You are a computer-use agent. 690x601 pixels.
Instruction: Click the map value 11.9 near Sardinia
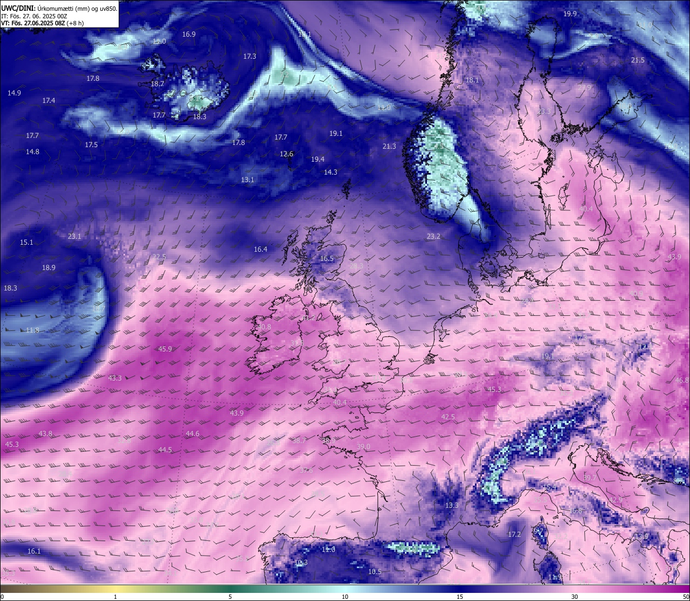click(555, 577)
